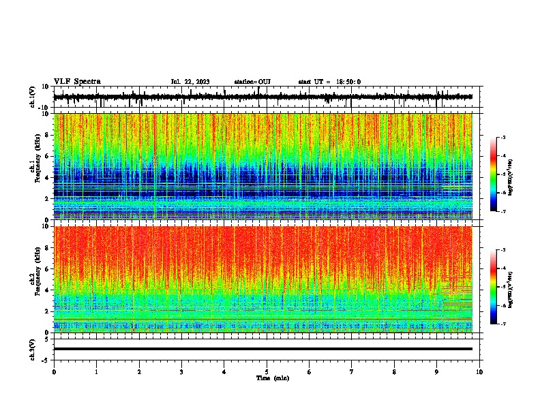Click the "2" kHz tick on ch.1 spectrogram

point(47,199)
